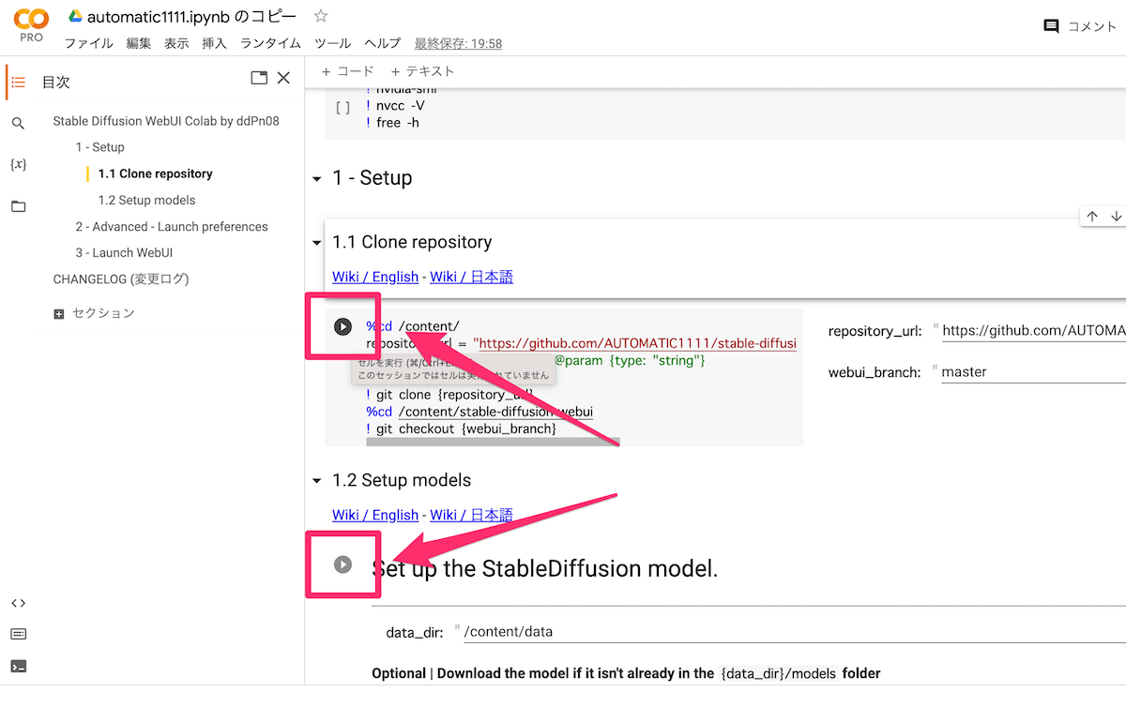
Task: Run the StableDiffusion model setup cell
Action: coord(342,564)
